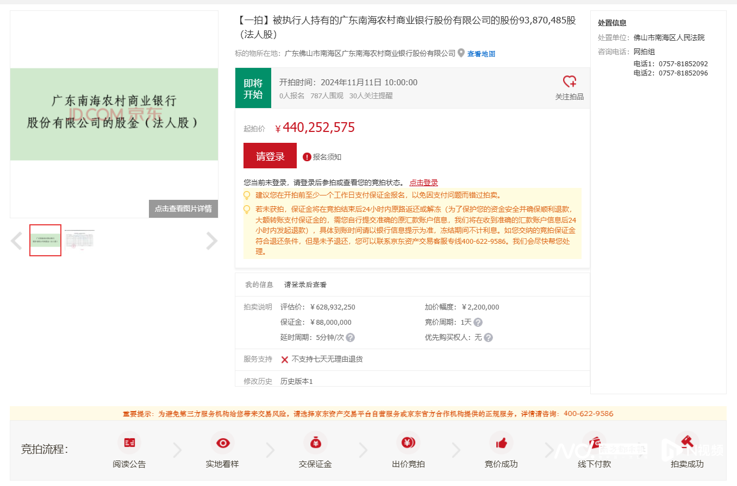Click the 线下付款 payment icon
This screenshot has height=486, width=737.
coord(594,443)
